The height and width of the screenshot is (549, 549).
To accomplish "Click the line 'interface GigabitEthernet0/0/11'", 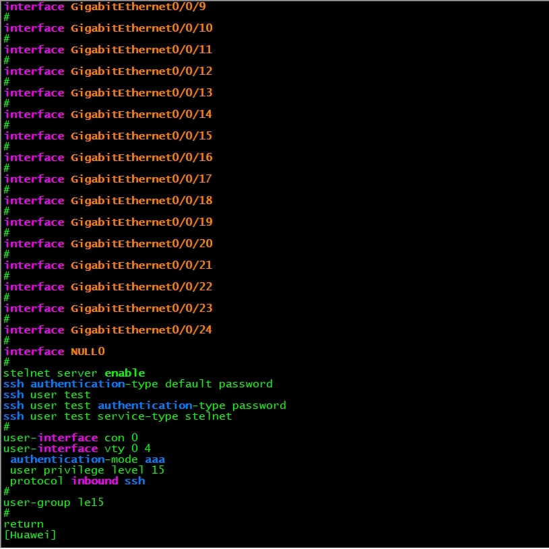I will 108,50.
